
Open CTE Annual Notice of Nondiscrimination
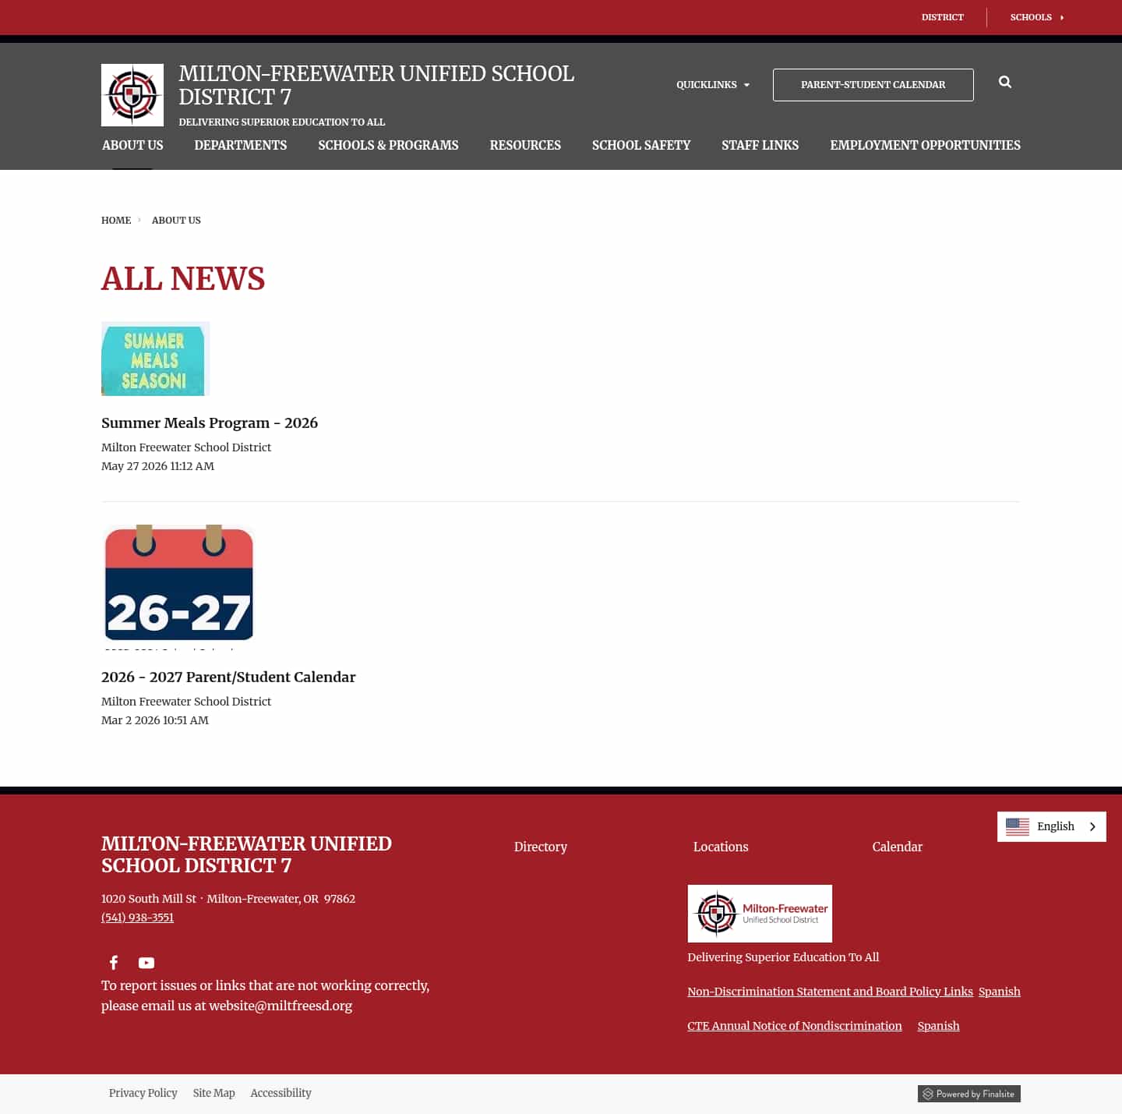(795, 1026)
